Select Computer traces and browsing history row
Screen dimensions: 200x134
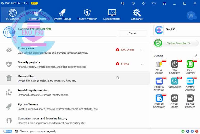75,121
